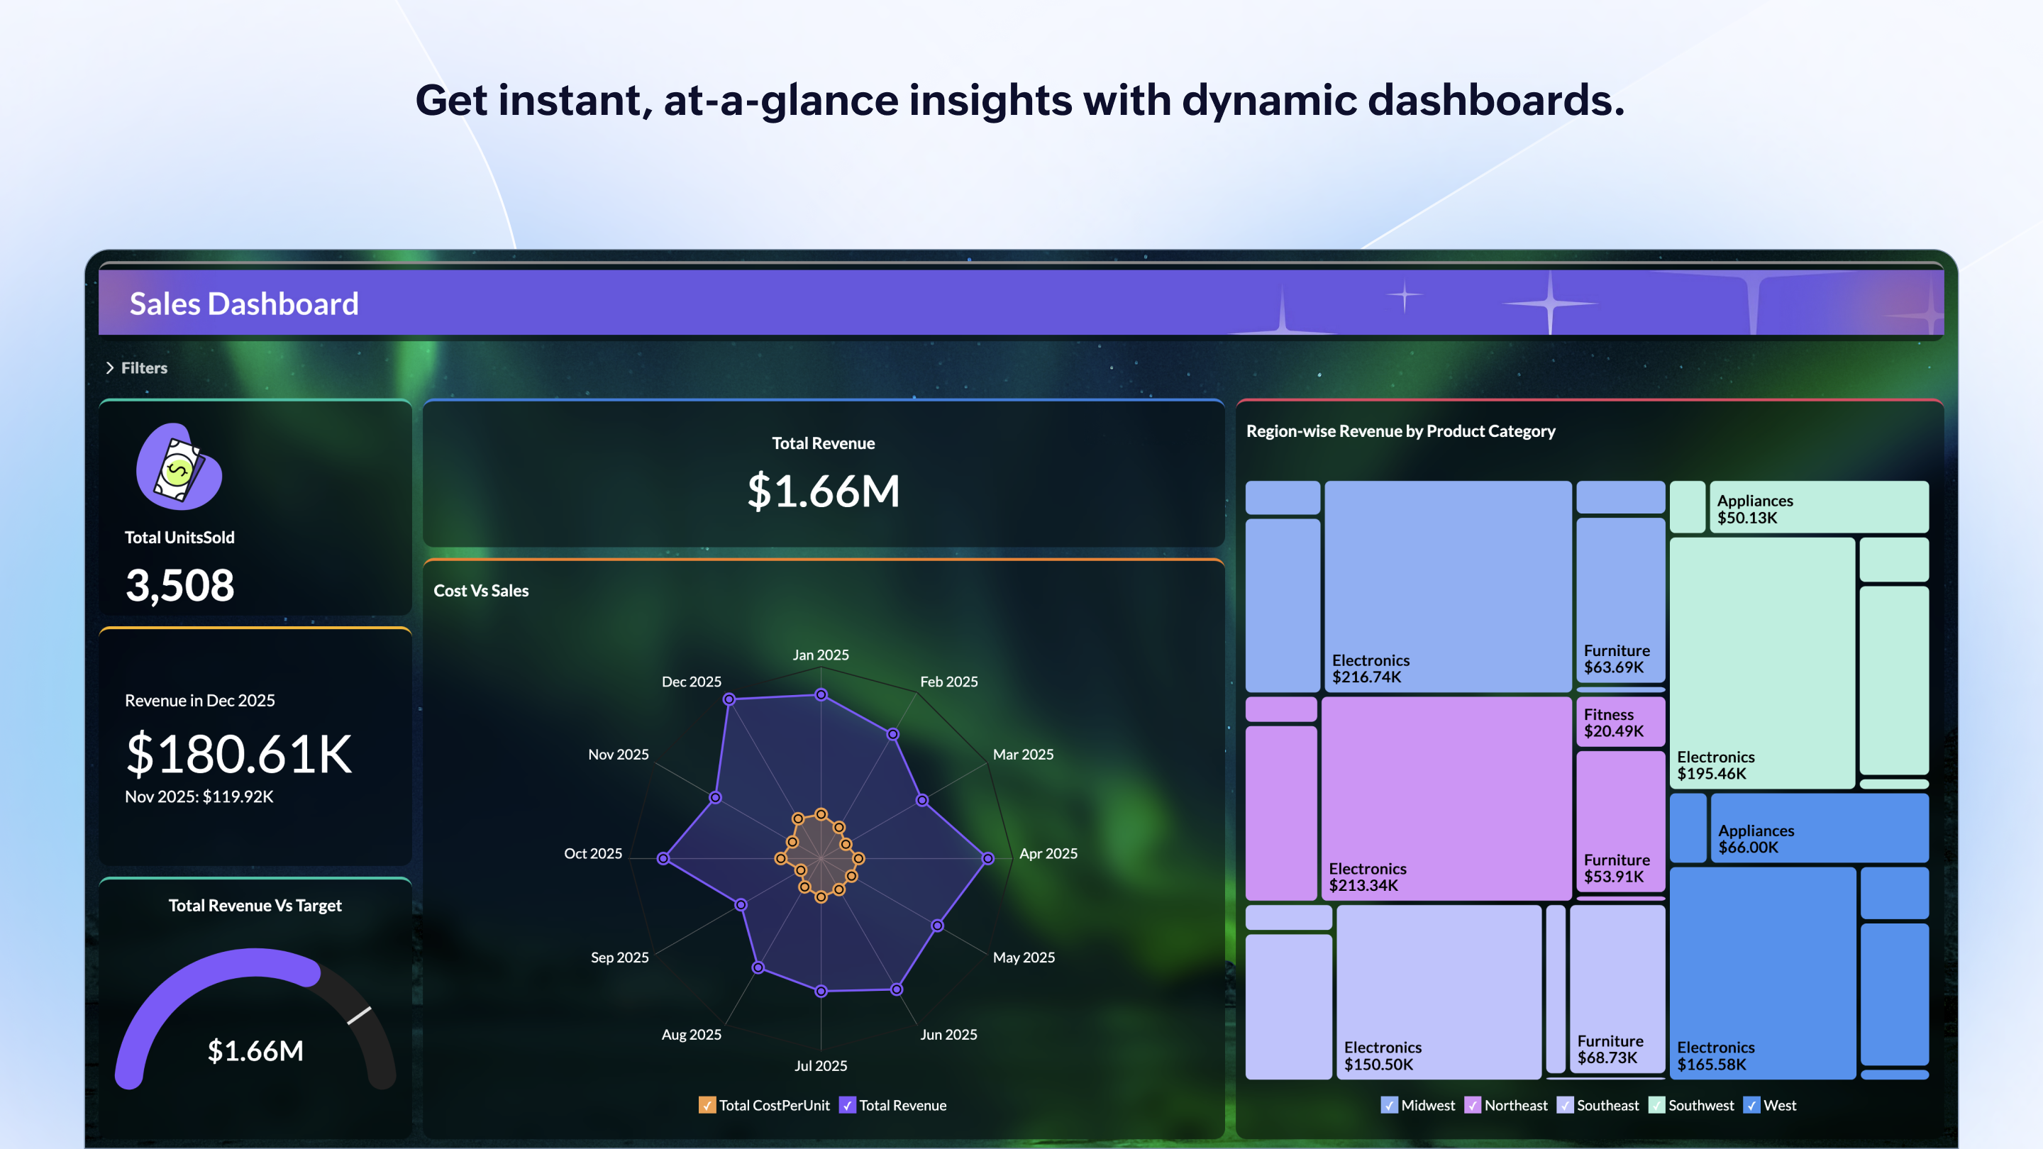Click the Electronics $216.74K treemap tile
The image size is (2043, 1149).
[x=1447, y=587]
